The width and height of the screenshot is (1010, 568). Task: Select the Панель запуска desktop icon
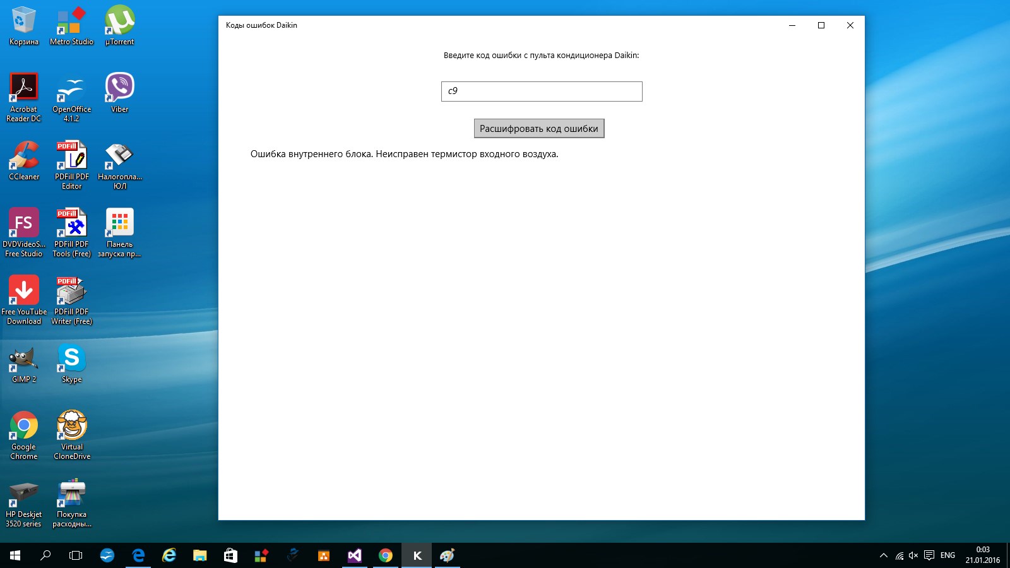[x=119, y=232]
